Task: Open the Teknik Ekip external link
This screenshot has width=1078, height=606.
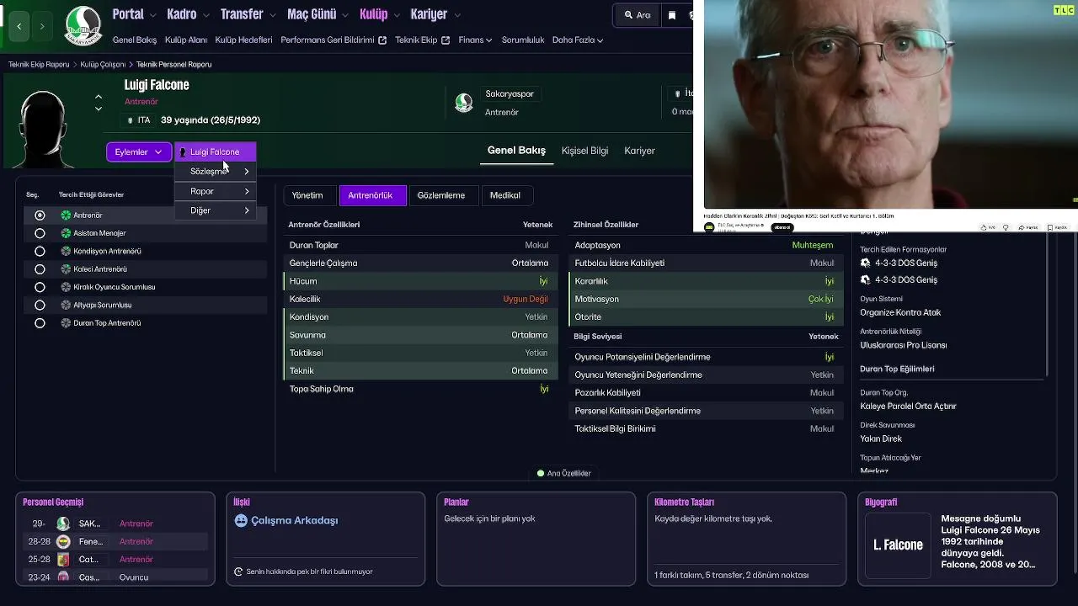Action: (x=423, y=40)
